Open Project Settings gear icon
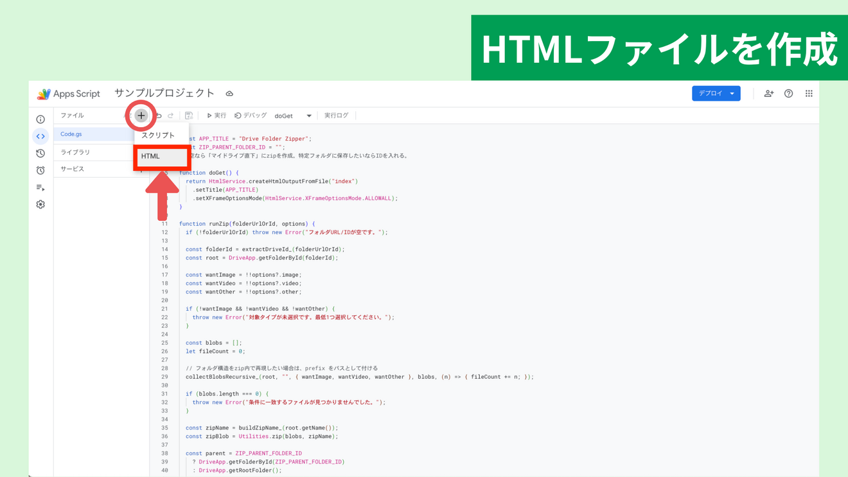The image size is (848, 477). [x=40, y=204]
